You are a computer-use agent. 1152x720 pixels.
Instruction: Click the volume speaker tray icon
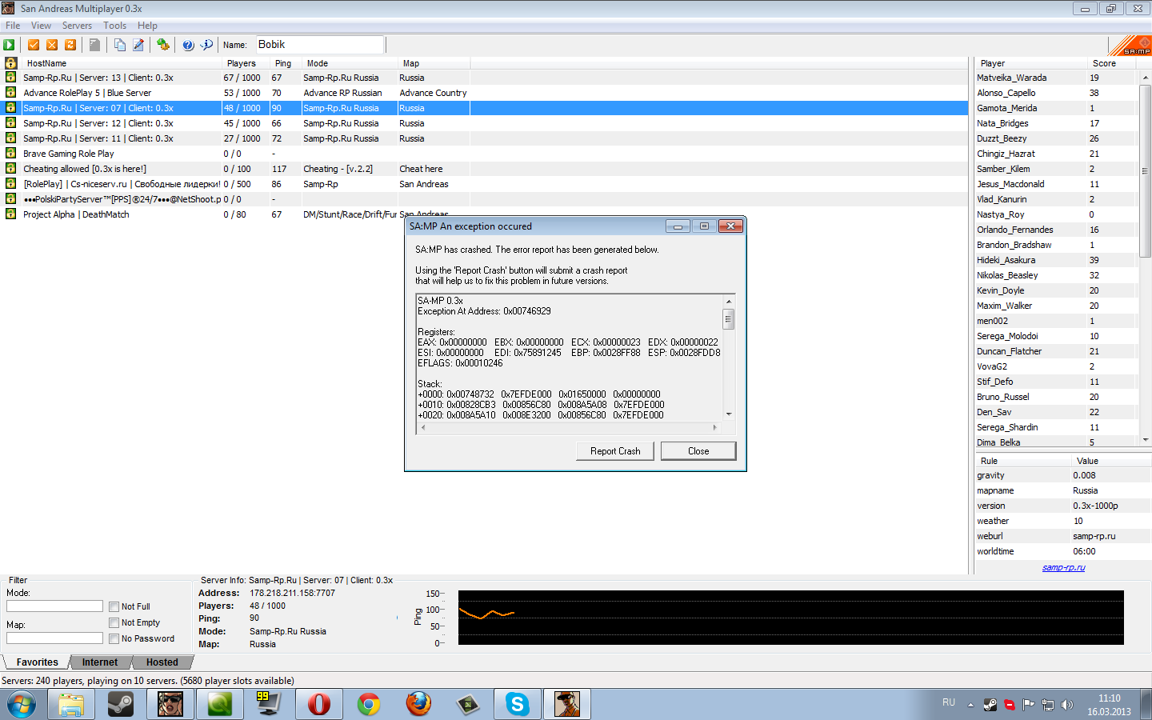click(1066, 705)
